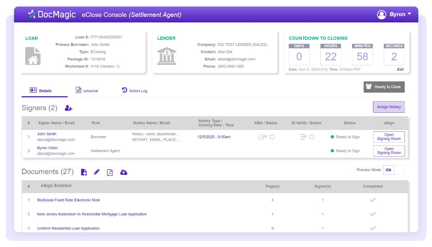This screenshot has width=432, height=247.
Task: Open the Multistate Fixed Rate Electronic Note document
Action: click(68, 200)
